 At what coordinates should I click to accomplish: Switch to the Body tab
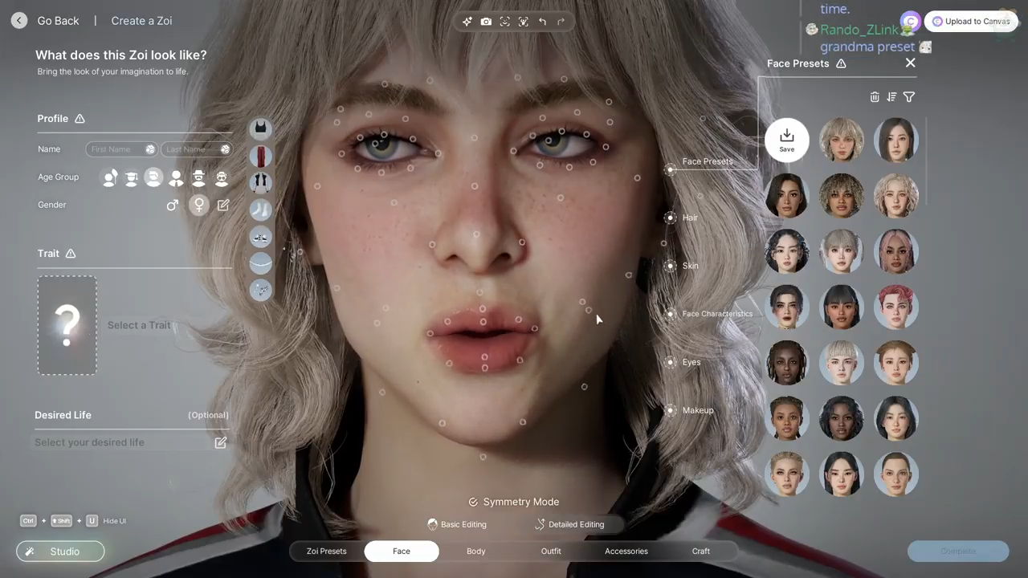[476, 552]
